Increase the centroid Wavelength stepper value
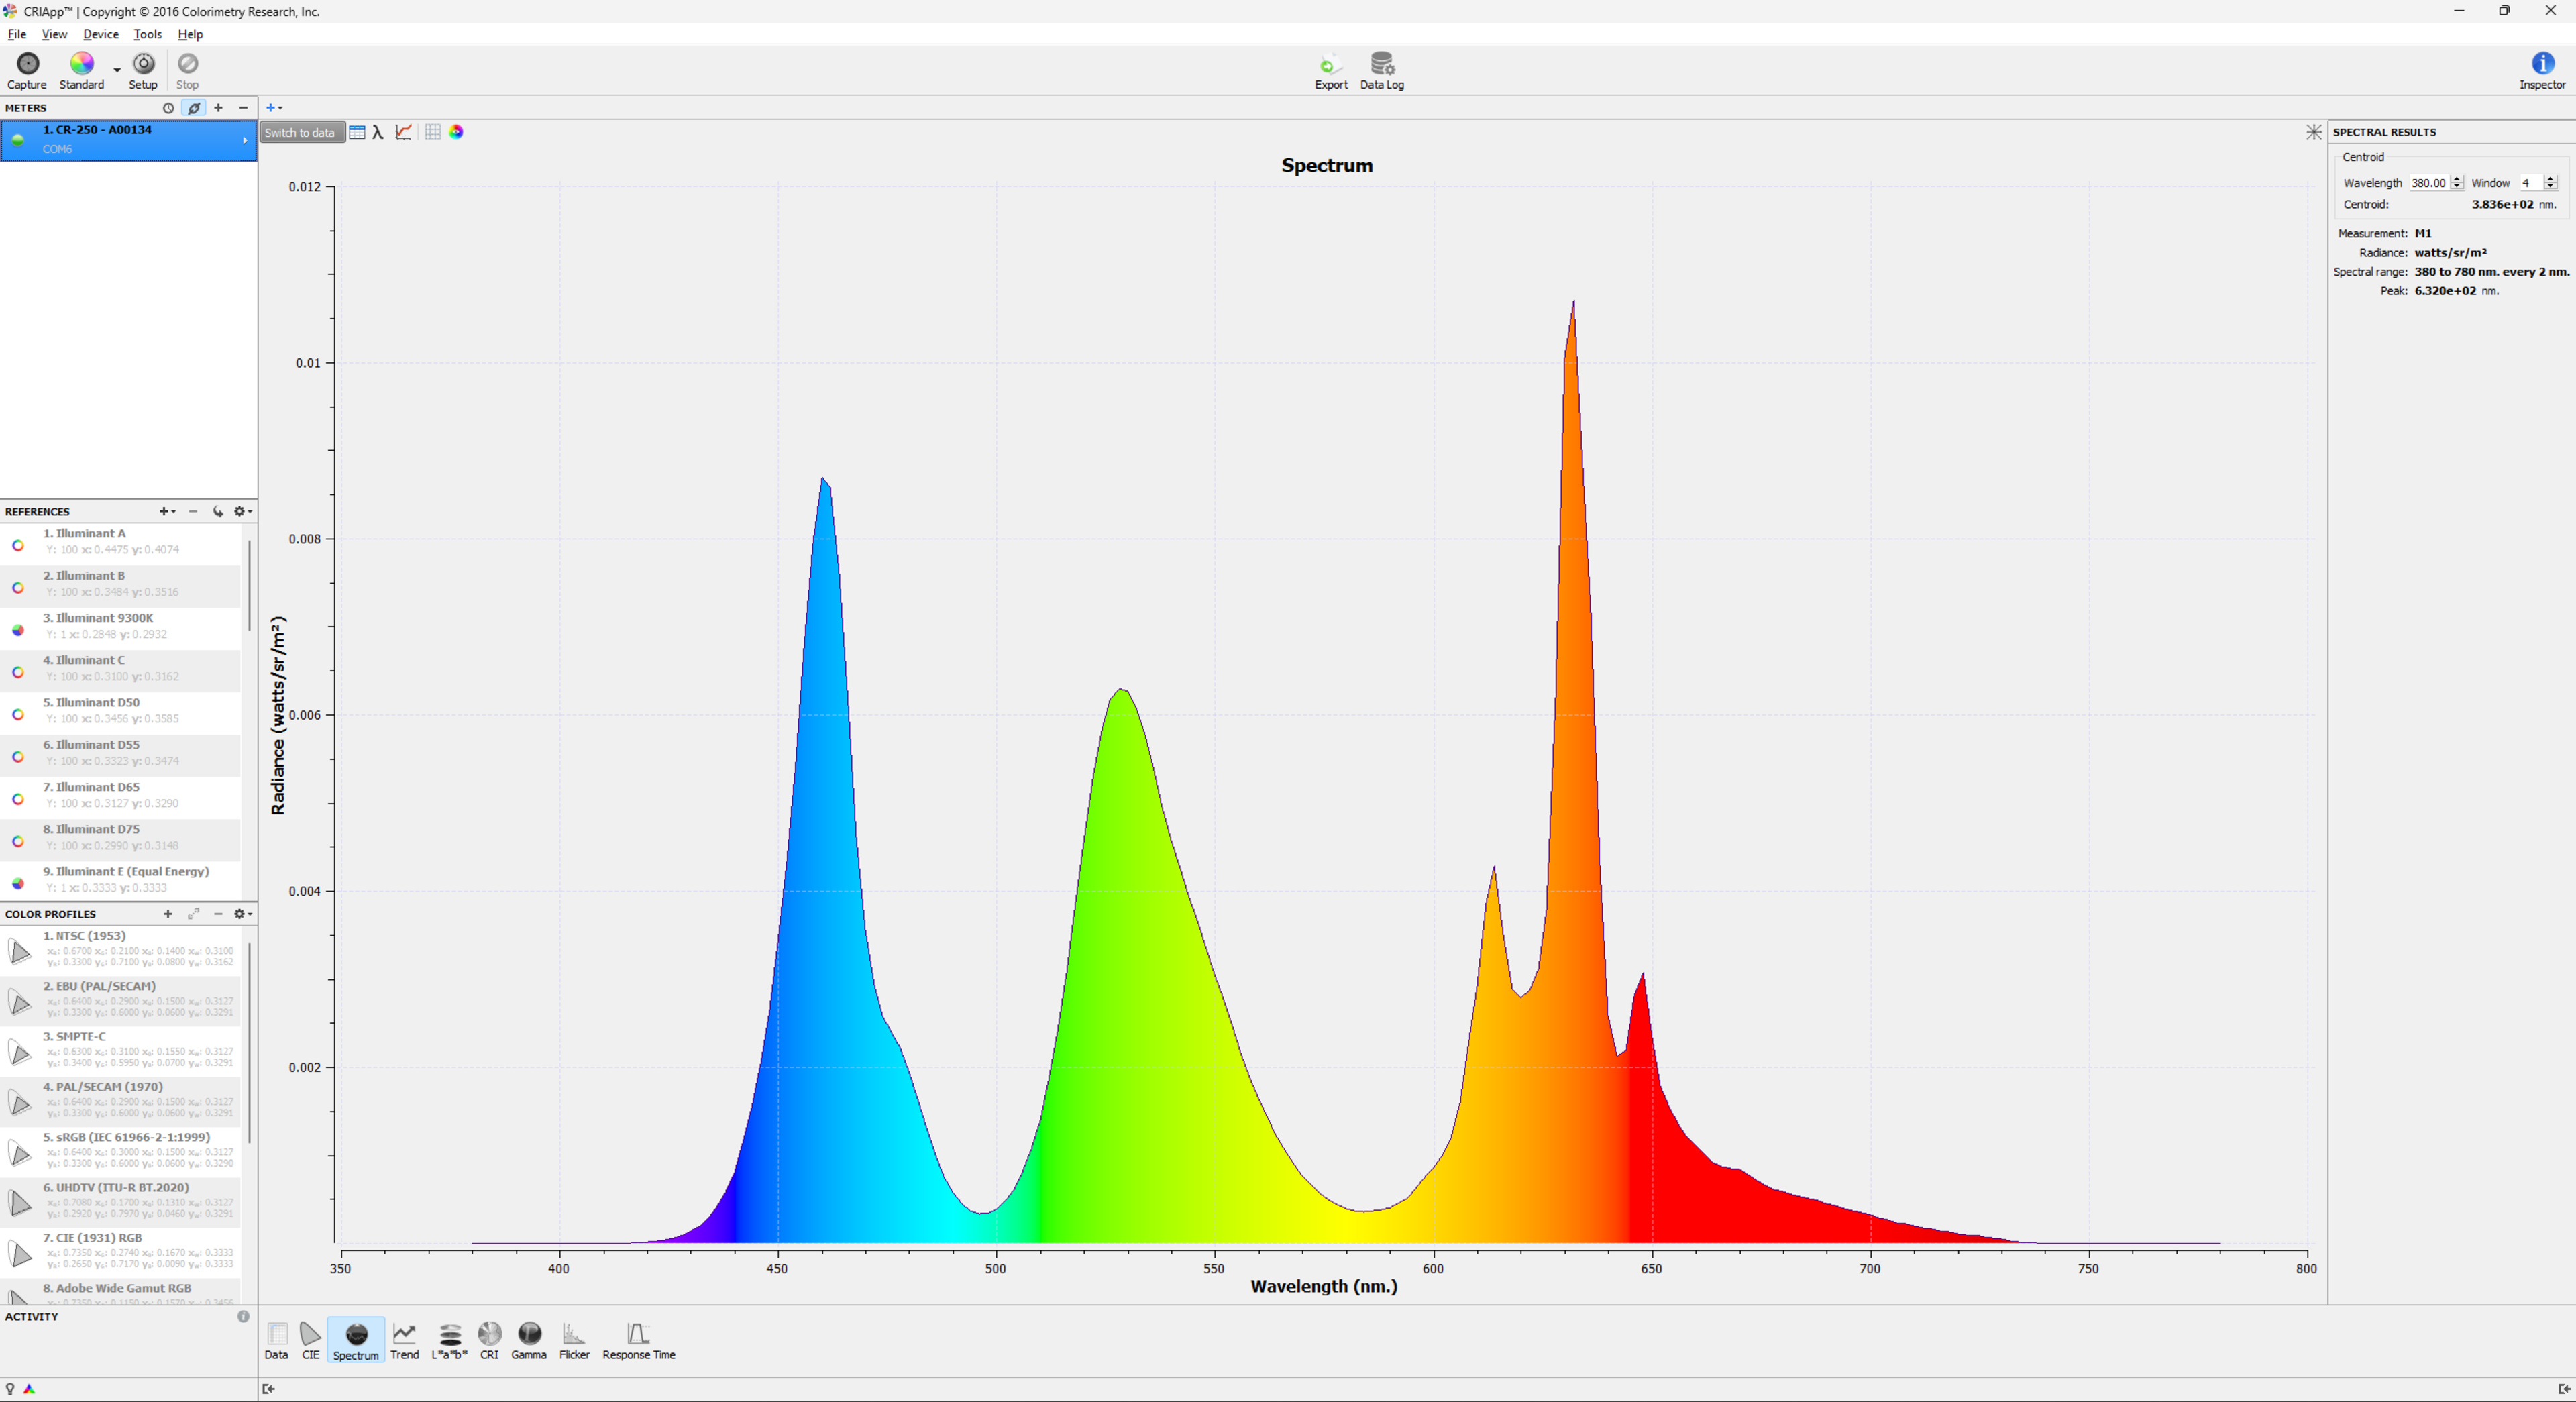Viewport: 2576px width, 1402px height. 2457,179
